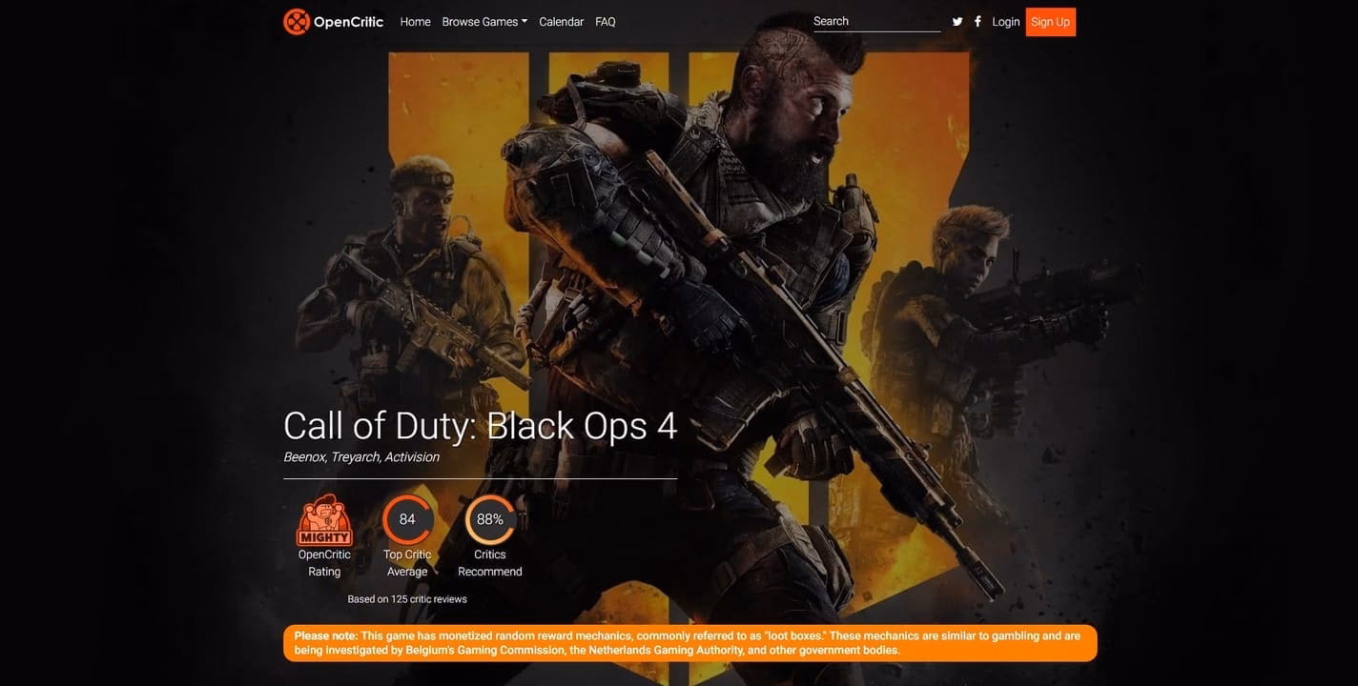Go to the Home page
The image size is (1358, 686).
416,22
